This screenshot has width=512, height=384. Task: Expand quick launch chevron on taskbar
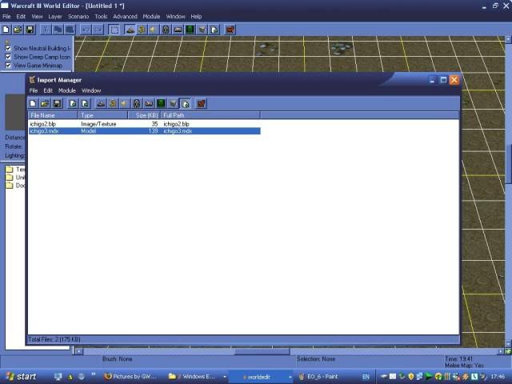93,374
